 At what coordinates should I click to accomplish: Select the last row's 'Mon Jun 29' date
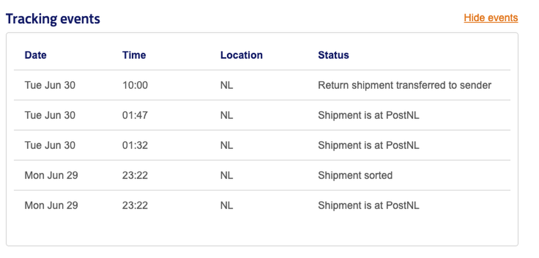pyautogui.click(x=51, y=205)
